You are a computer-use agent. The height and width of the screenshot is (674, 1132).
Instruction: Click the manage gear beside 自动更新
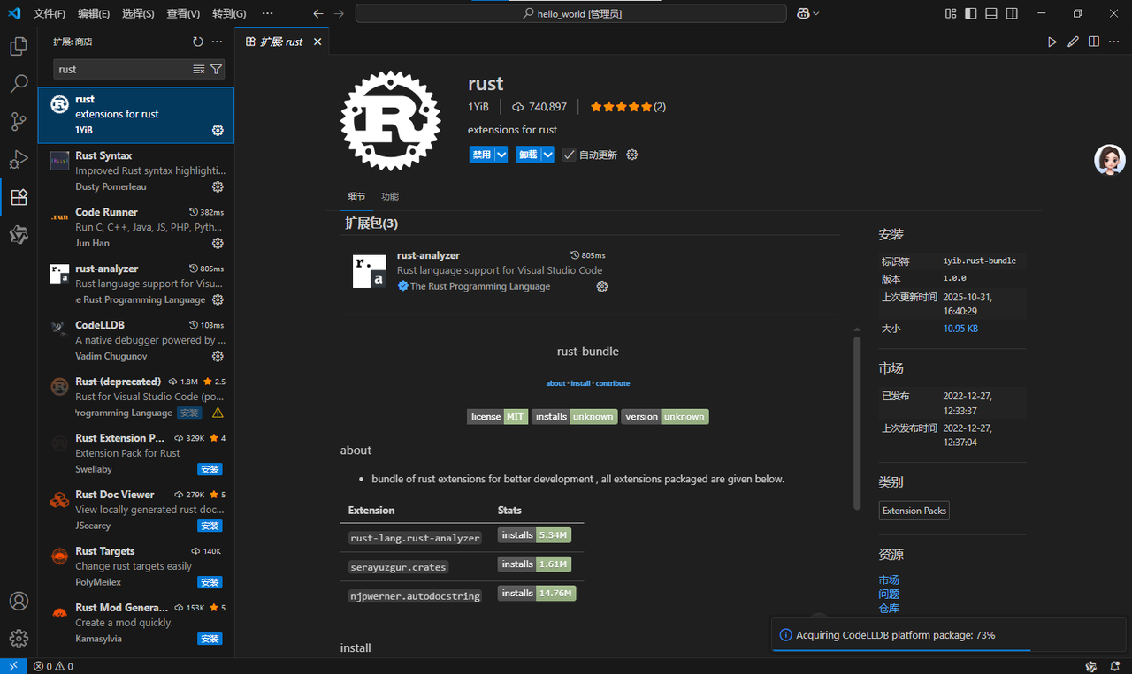tap(632, 155)
